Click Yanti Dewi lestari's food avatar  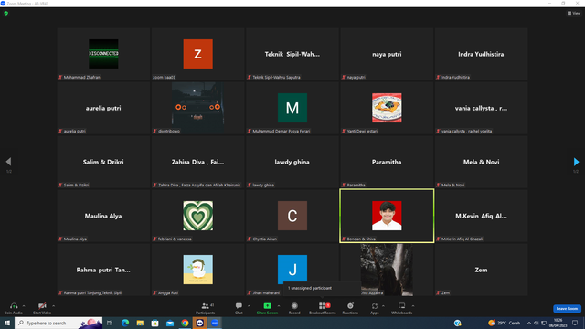pyautogui.click(x=387, y=108)
